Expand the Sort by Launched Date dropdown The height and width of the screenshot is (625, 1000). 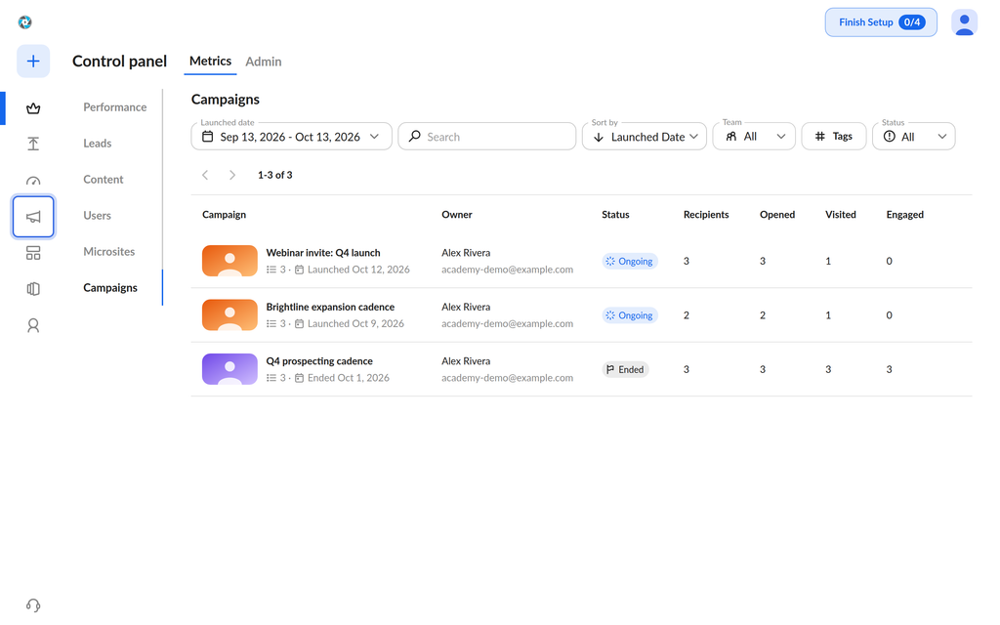click(645, 137)
